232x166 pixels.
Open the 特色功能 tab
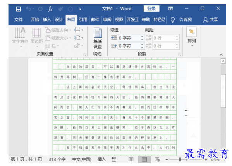click(159, 20)
